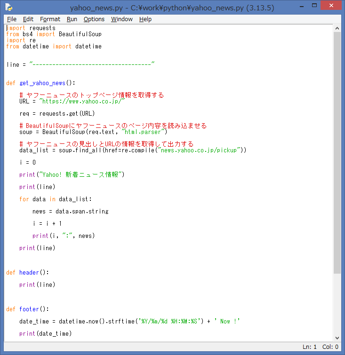Show the Options menu
The width and height of the screenshot is (345, 355).
click(94, 19)
